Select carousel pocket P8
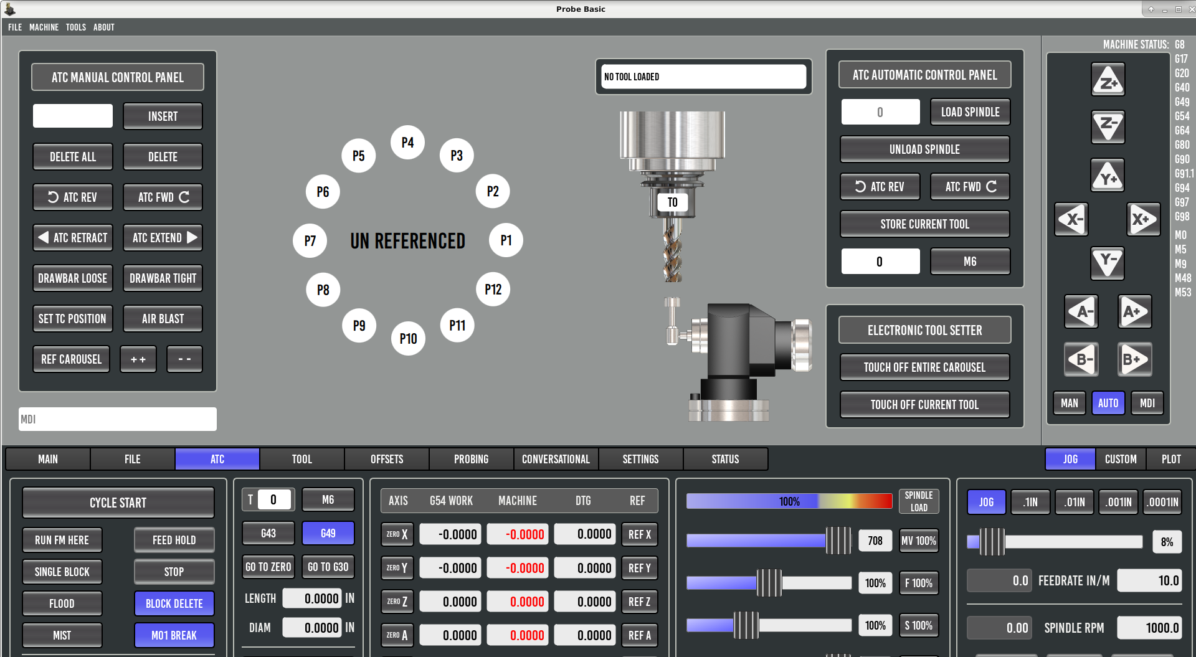This screenshot has width=1196, height=657. tap(323, 290)
